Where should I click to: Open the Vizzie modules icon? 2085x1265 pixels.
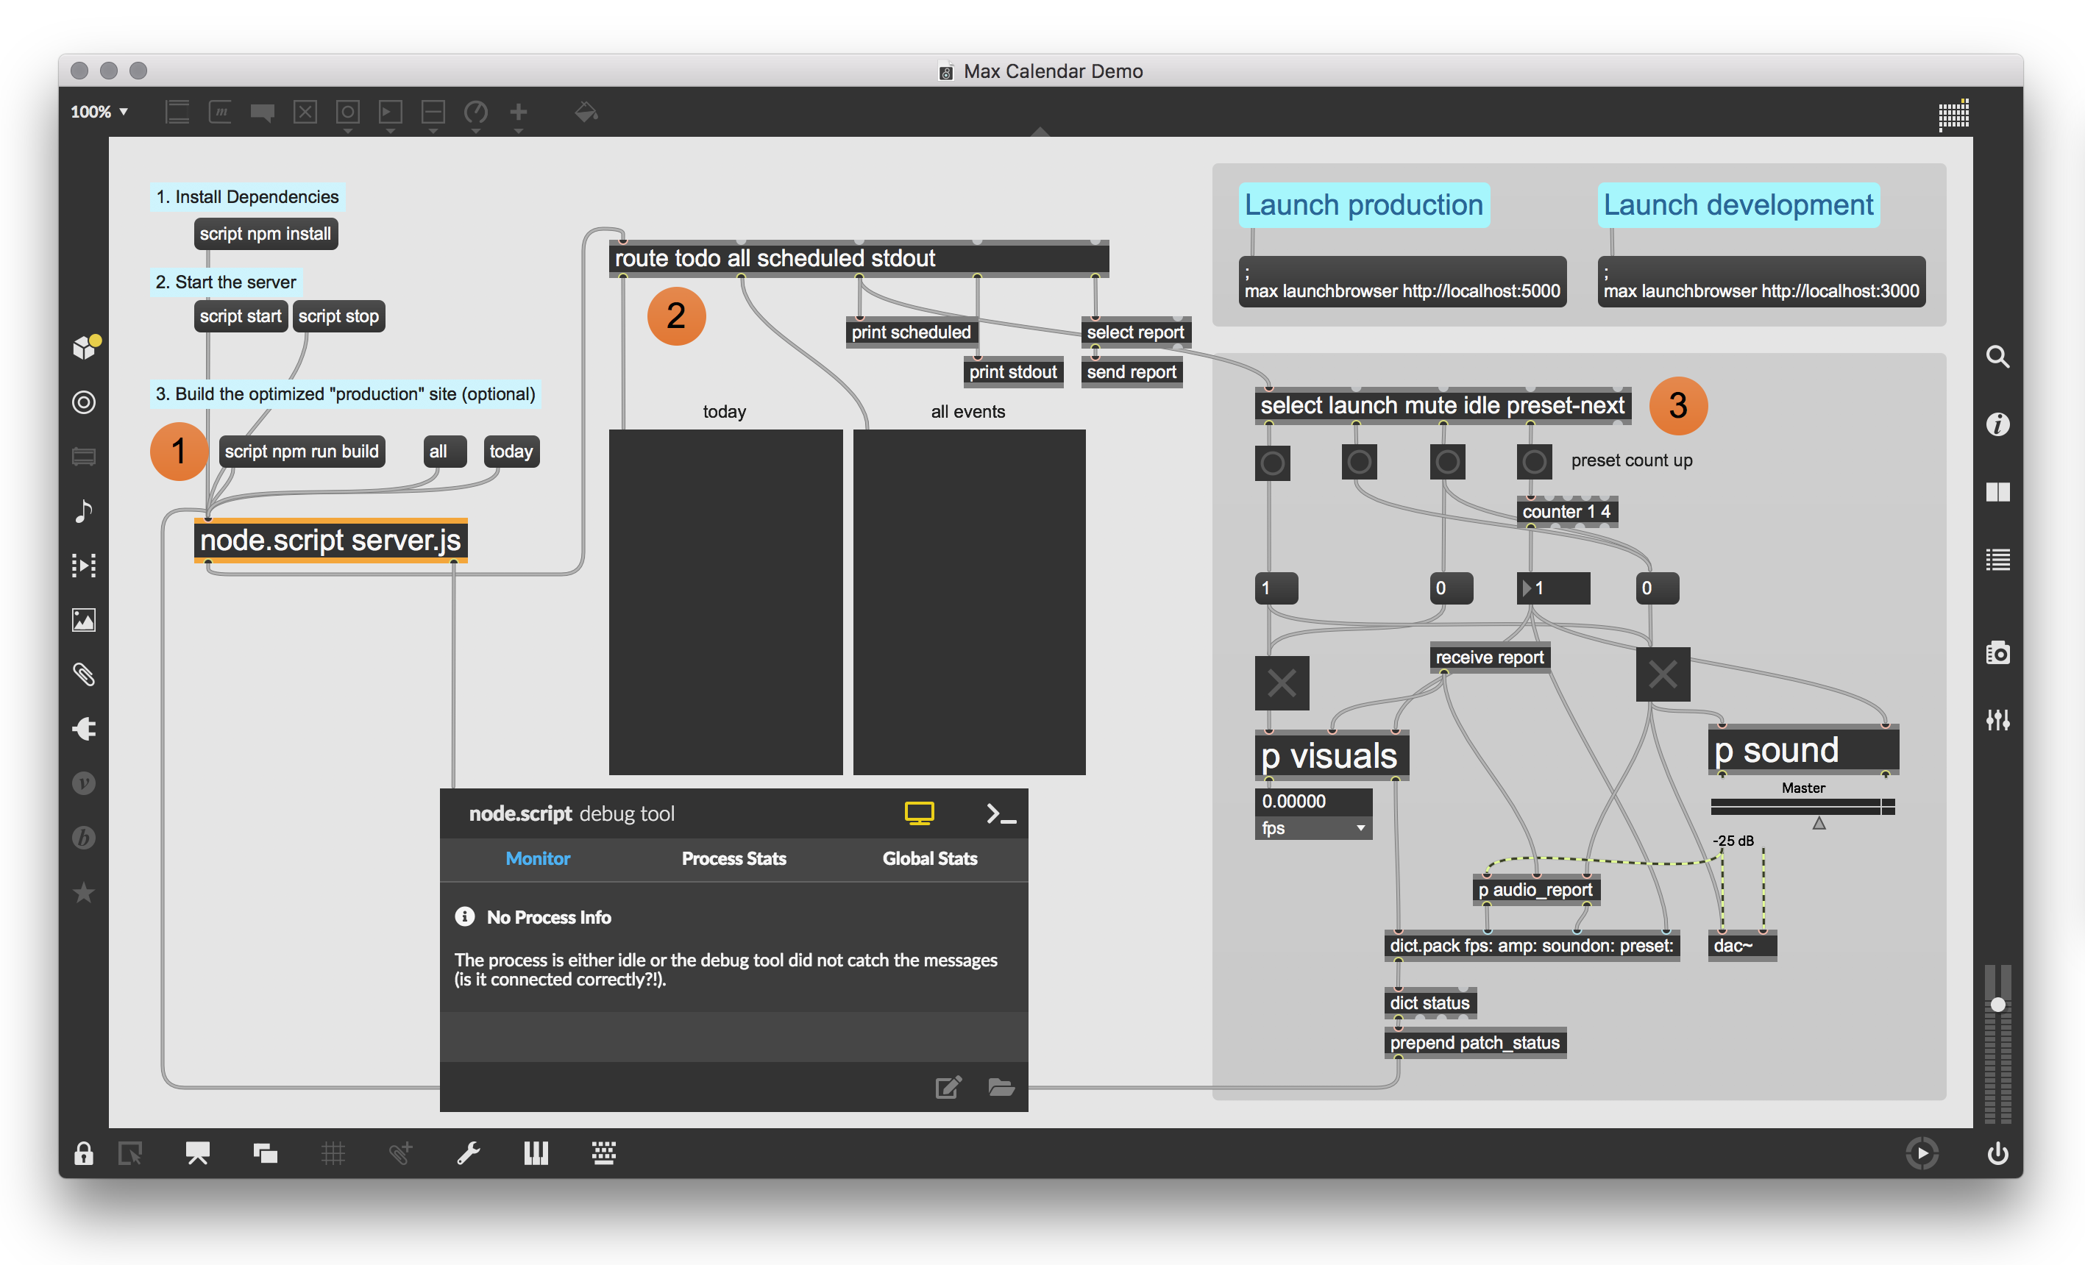point(84,783)
